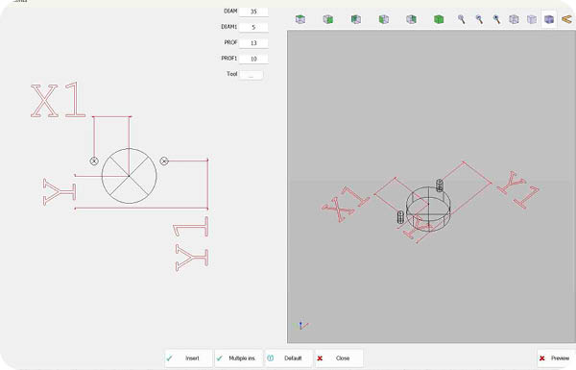The width and height of the screenshot is (576, 370).
Task: Switch to wireframe cube display mode
Action: coord(514,19)
